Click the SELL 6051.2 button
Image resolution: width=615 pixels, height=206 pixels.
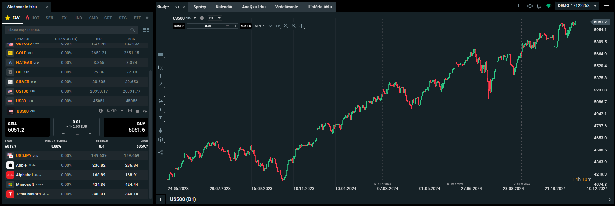pyautogui.click(x=27, y=127)
